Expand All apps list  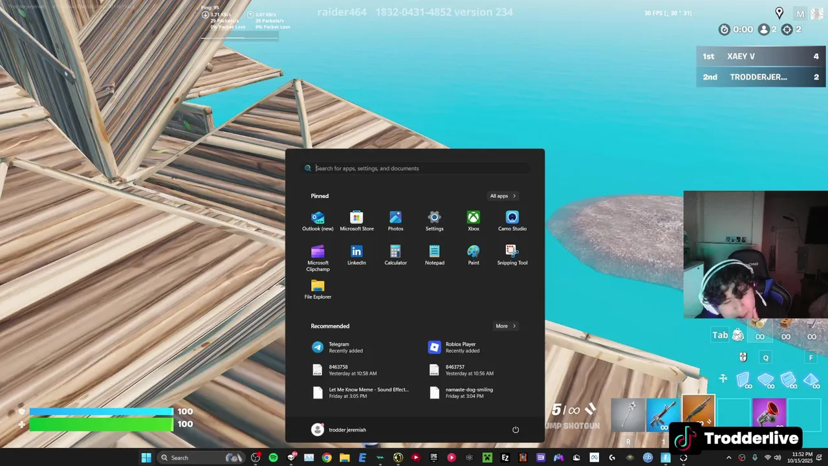tap(503, 196)
